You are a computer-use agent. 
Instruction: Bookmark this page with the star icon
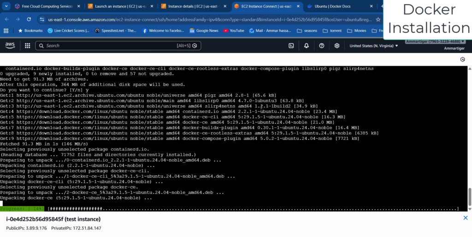(378, 19)
